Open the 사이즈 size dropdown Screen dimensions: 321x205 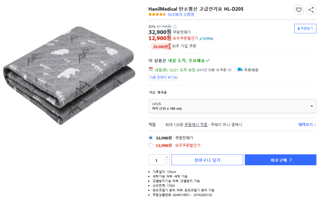(232, 106)
